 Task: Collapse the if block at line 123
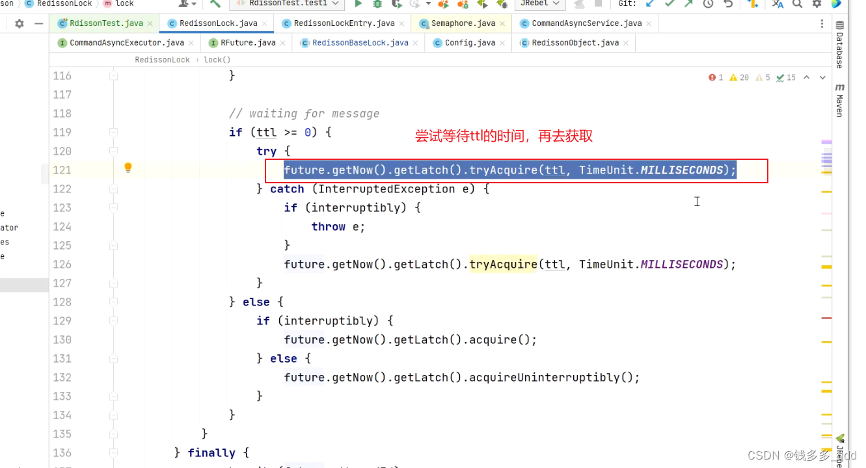click(113, 207)
